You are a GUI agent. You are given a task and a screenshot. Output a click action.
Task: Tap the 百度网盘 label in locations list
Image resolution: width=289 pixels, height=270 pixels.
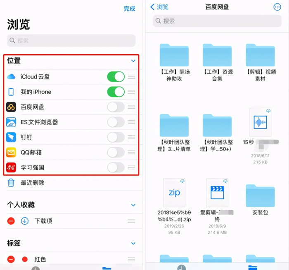pos(33,107)
